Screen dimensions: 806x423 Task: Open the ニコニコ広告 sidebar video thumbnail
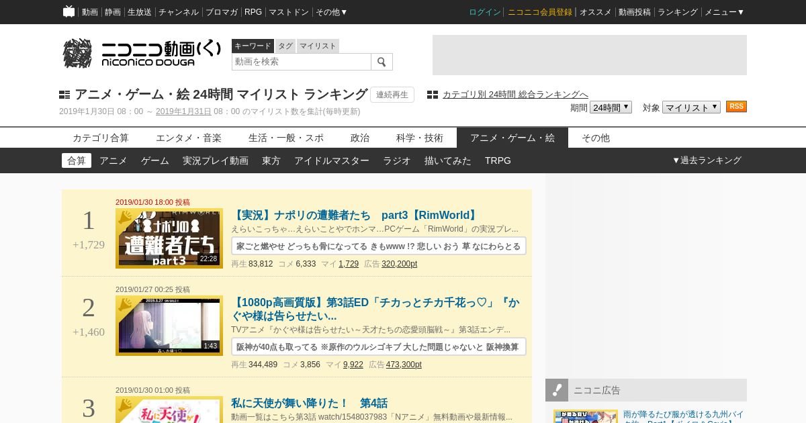(x=586, y=416)
